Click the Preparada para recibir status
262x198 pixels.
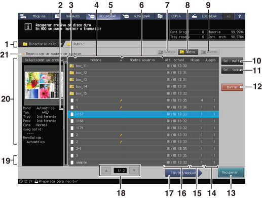pos(58,181)
